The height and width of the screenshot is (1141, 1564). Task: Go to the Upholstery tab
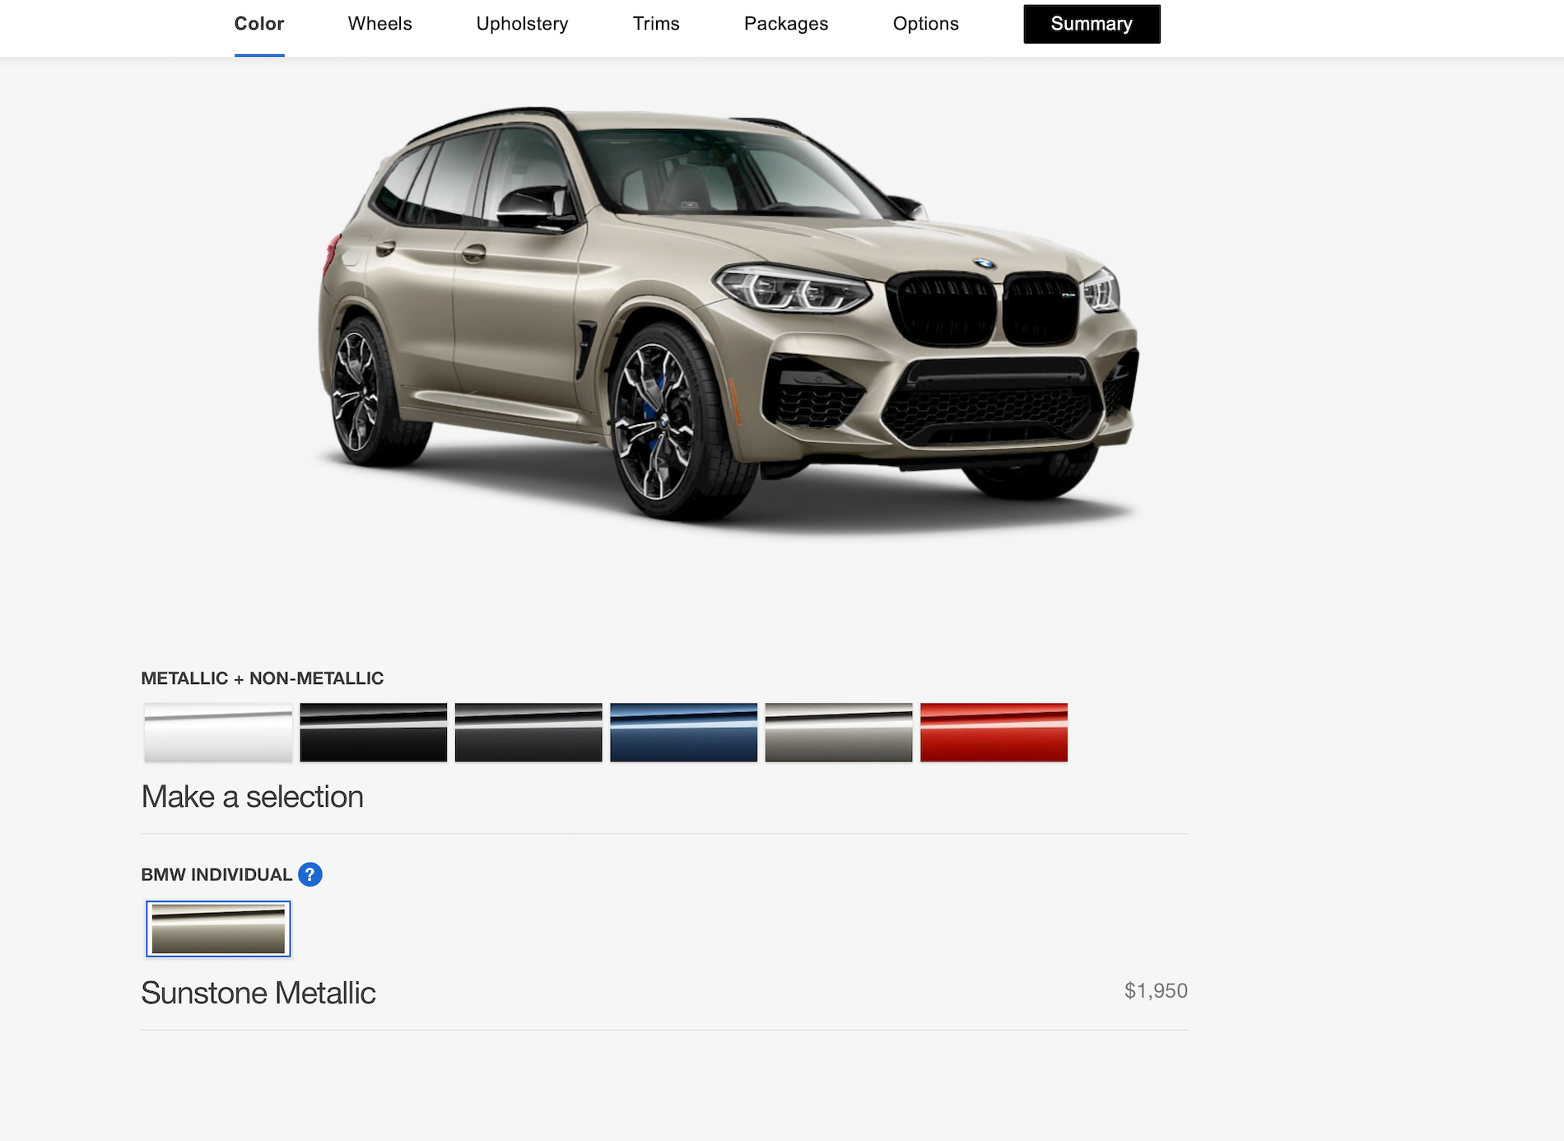[522, 24]
